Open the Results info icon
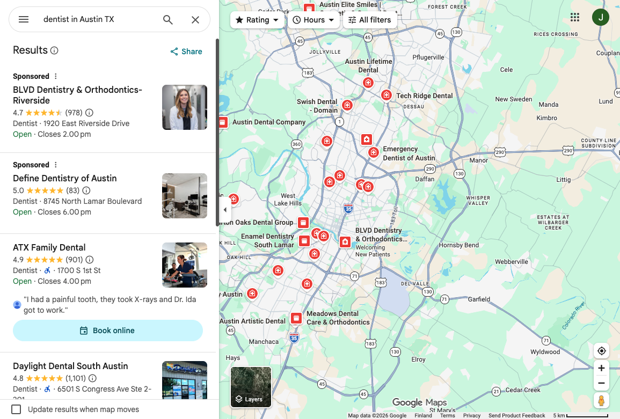 point(55,50)
